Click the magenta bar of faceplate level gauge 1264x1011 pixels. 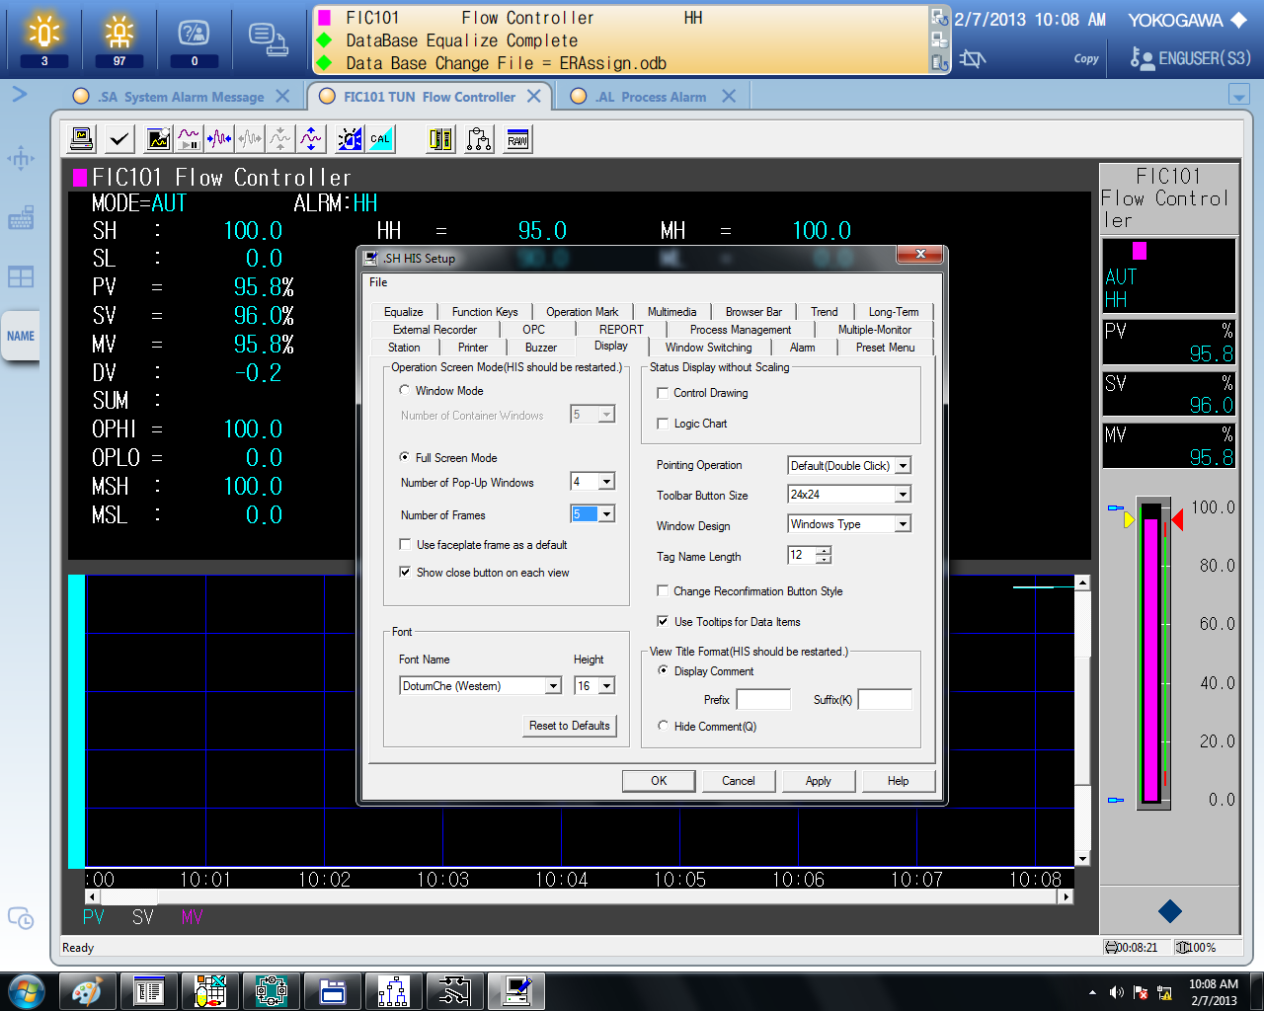click(1150, 660)
